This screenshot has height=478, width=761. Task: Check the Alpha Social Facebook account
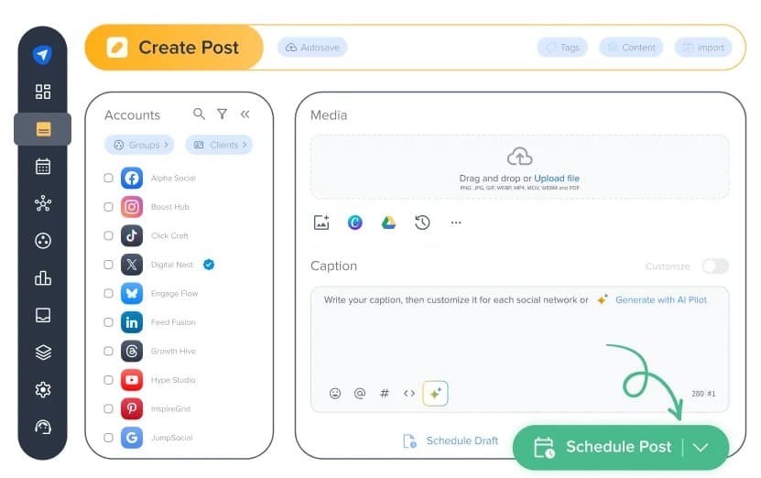[x=108, y=178]
